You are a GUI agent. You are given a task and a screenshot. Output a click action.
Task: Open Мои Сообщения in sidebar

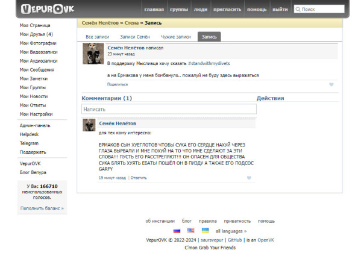tap(37, 70)
